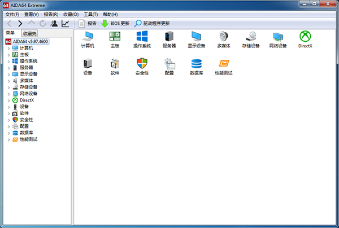
Task: Click the refresh toolbar icon
Action: point(43,23)
